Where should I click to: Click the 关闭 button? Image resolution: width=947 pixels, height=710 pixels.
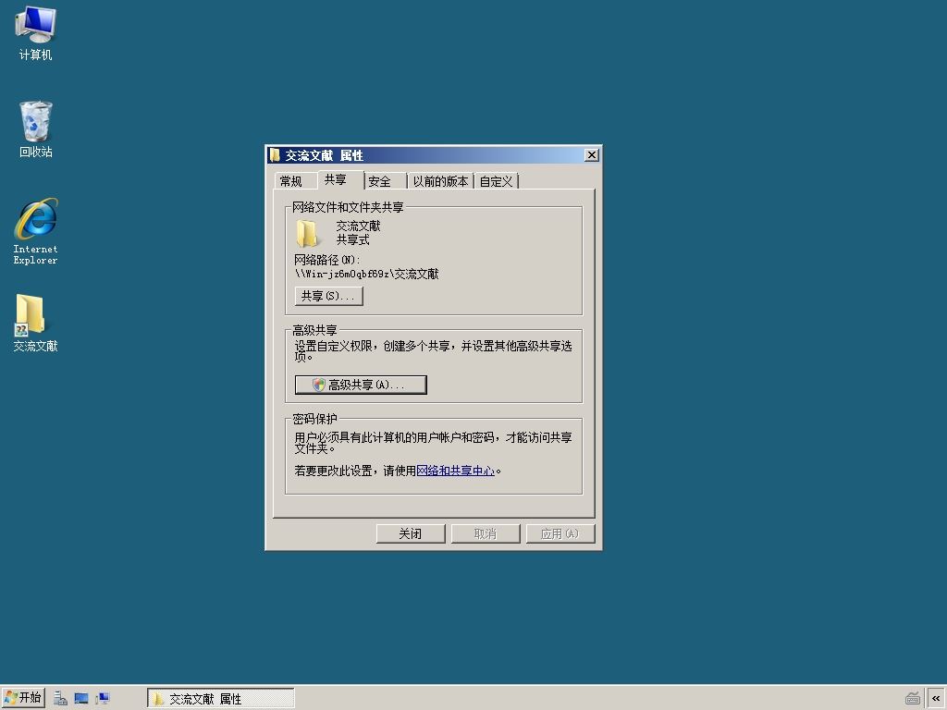pyautogui.click(x=411, y=533)
